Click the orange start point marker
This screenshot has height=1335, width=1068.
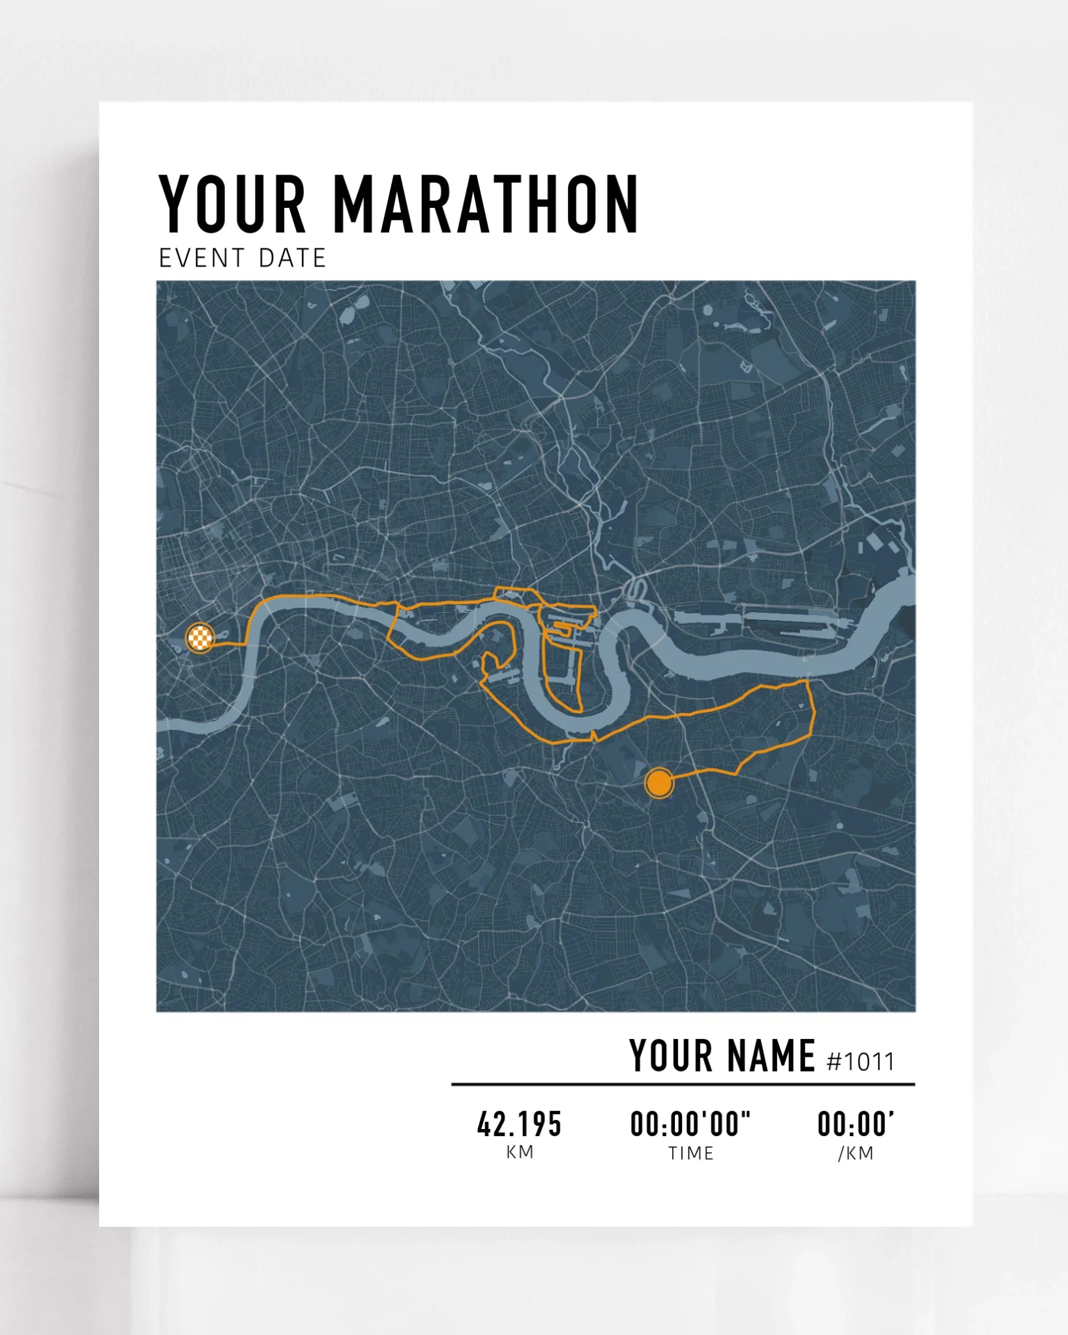tap(659, 783)
